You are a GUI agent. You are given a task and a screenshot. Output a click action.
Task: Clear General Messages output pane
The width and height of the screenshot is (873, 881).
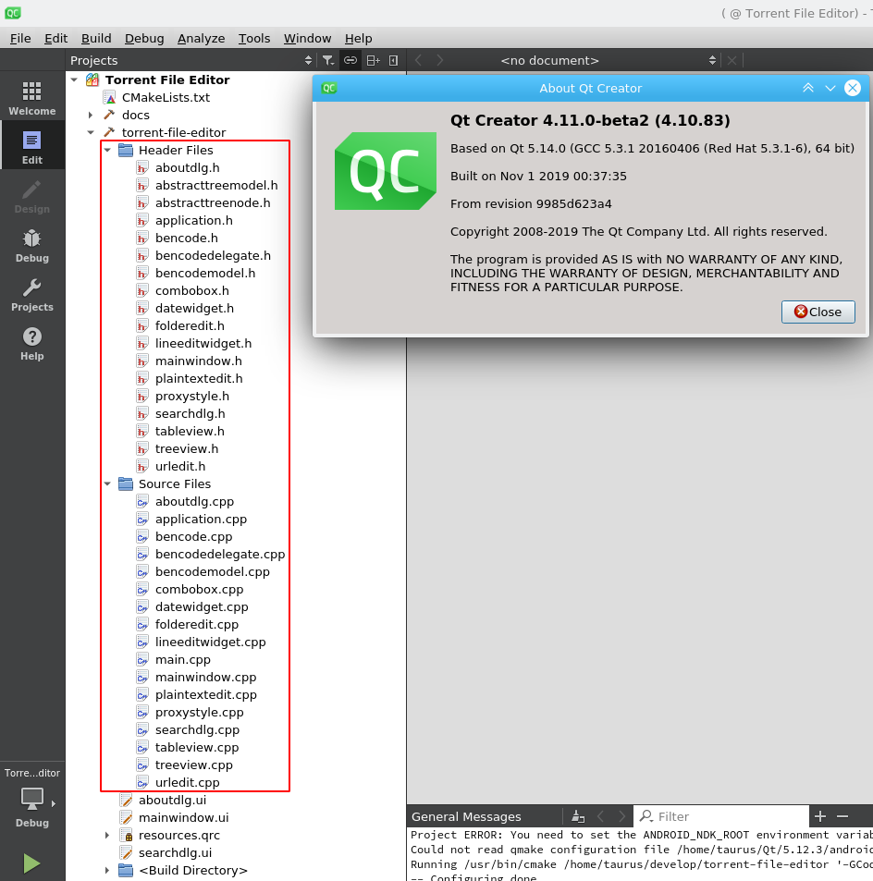tap(578, 816)
